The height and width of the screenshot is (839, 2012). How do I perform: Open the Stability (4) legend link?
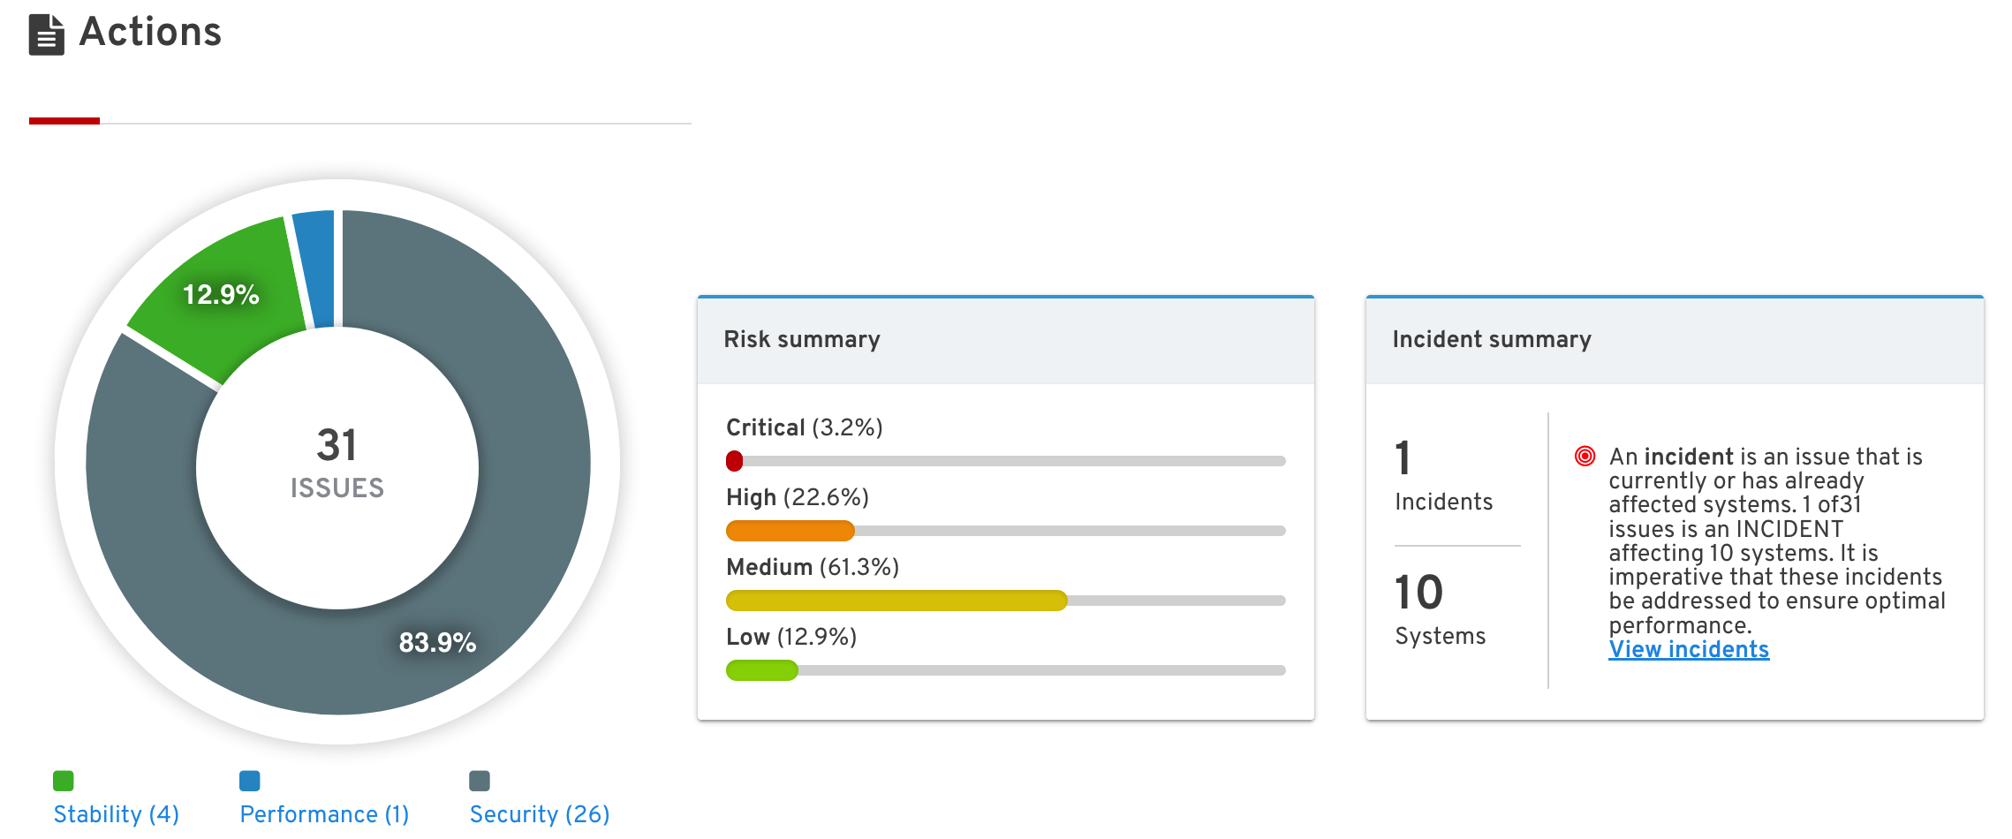117,814
